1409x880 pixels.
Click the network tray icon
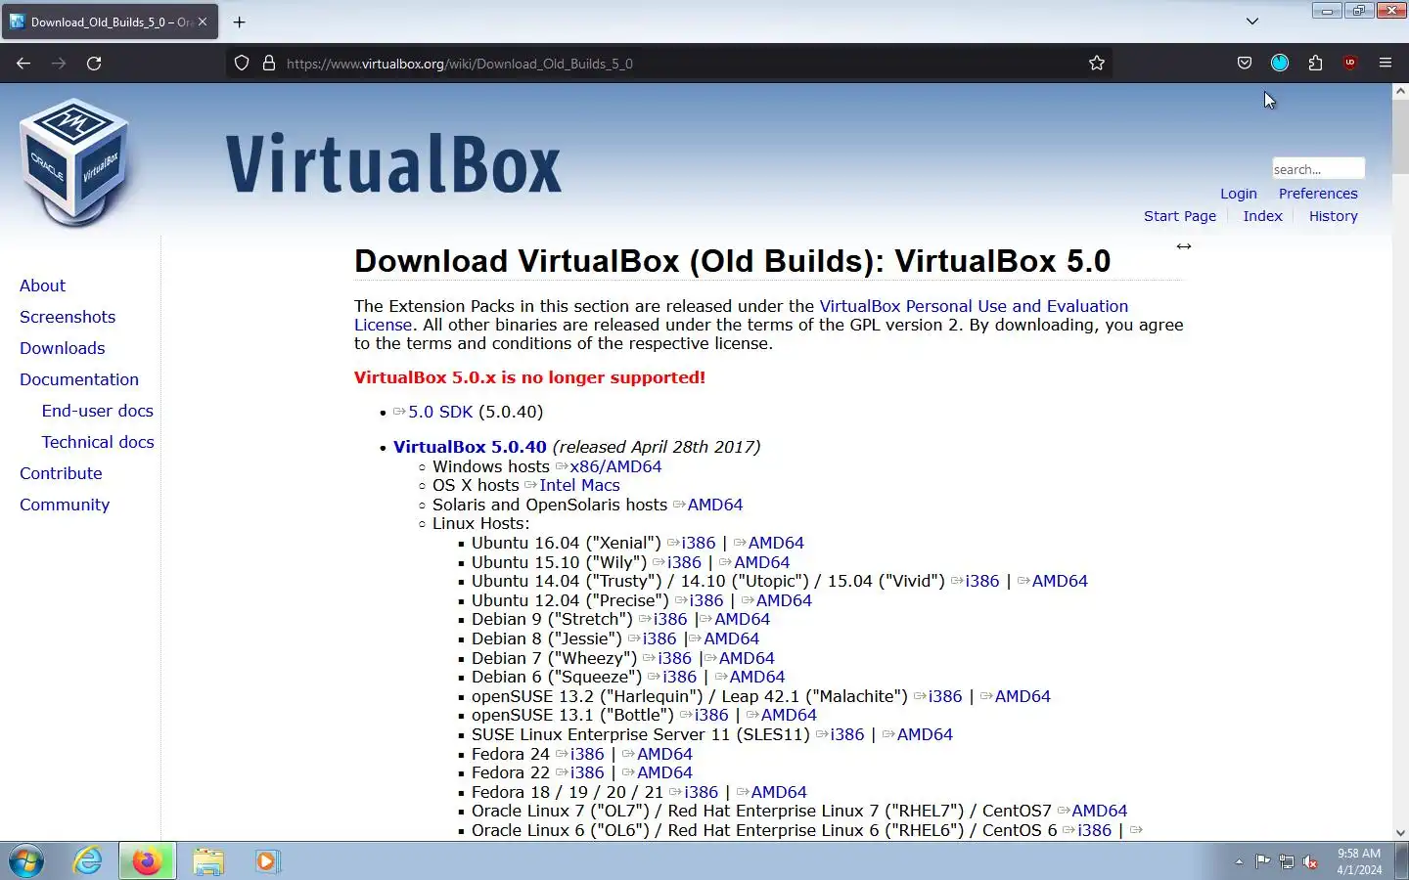click(1287, 861)
